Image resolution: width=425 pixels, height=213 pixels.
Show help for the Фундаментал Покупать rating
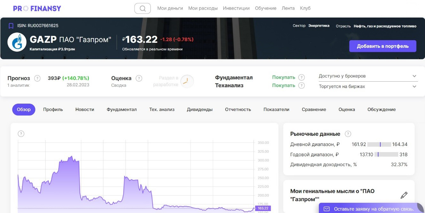click(302, 77)
